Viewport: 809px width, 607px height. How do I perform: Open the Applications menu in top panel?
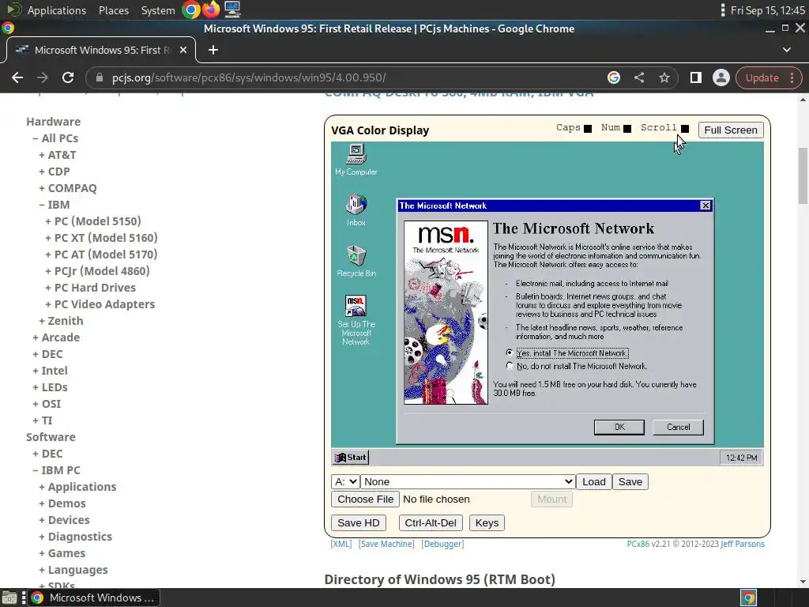tap(56, 10)
